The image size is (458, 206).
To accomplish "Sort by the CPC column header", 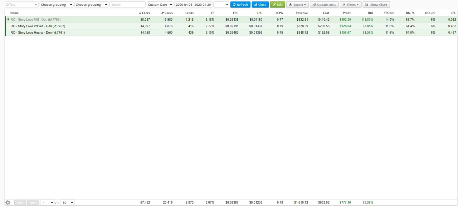I will coord(259,13).
